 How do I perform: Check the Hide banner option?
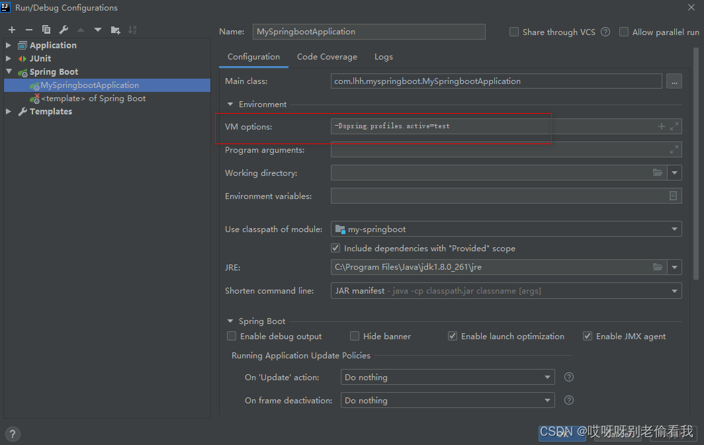click(x=355, y=336)
